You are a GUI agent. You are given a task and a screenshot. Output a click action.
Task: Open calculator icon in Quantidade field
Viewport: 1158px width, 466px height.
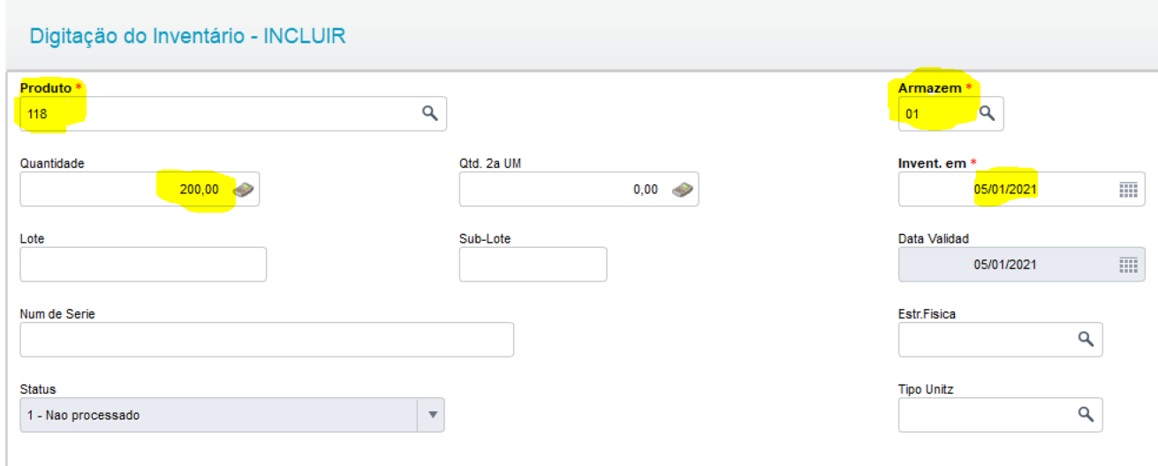click(x=243, y=189)
